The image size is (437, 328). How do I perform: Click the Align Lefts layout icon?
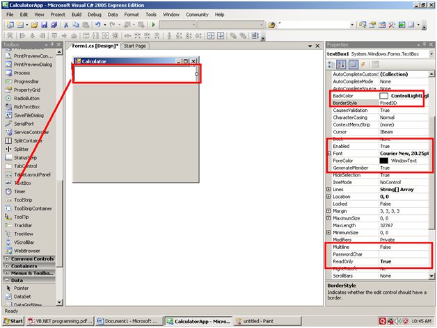23,35
